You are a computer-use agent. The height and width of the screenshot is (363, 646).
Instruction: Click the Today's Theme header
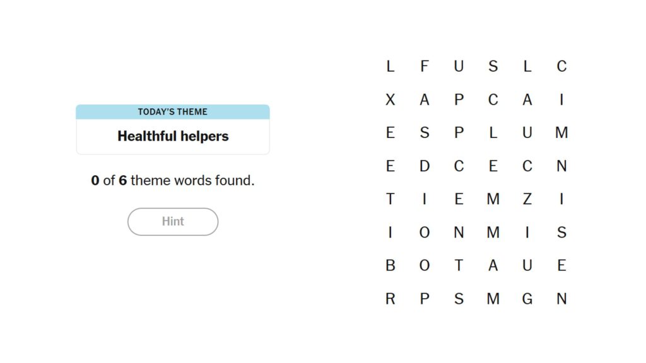pyautogui.click(x=173, y=112)
